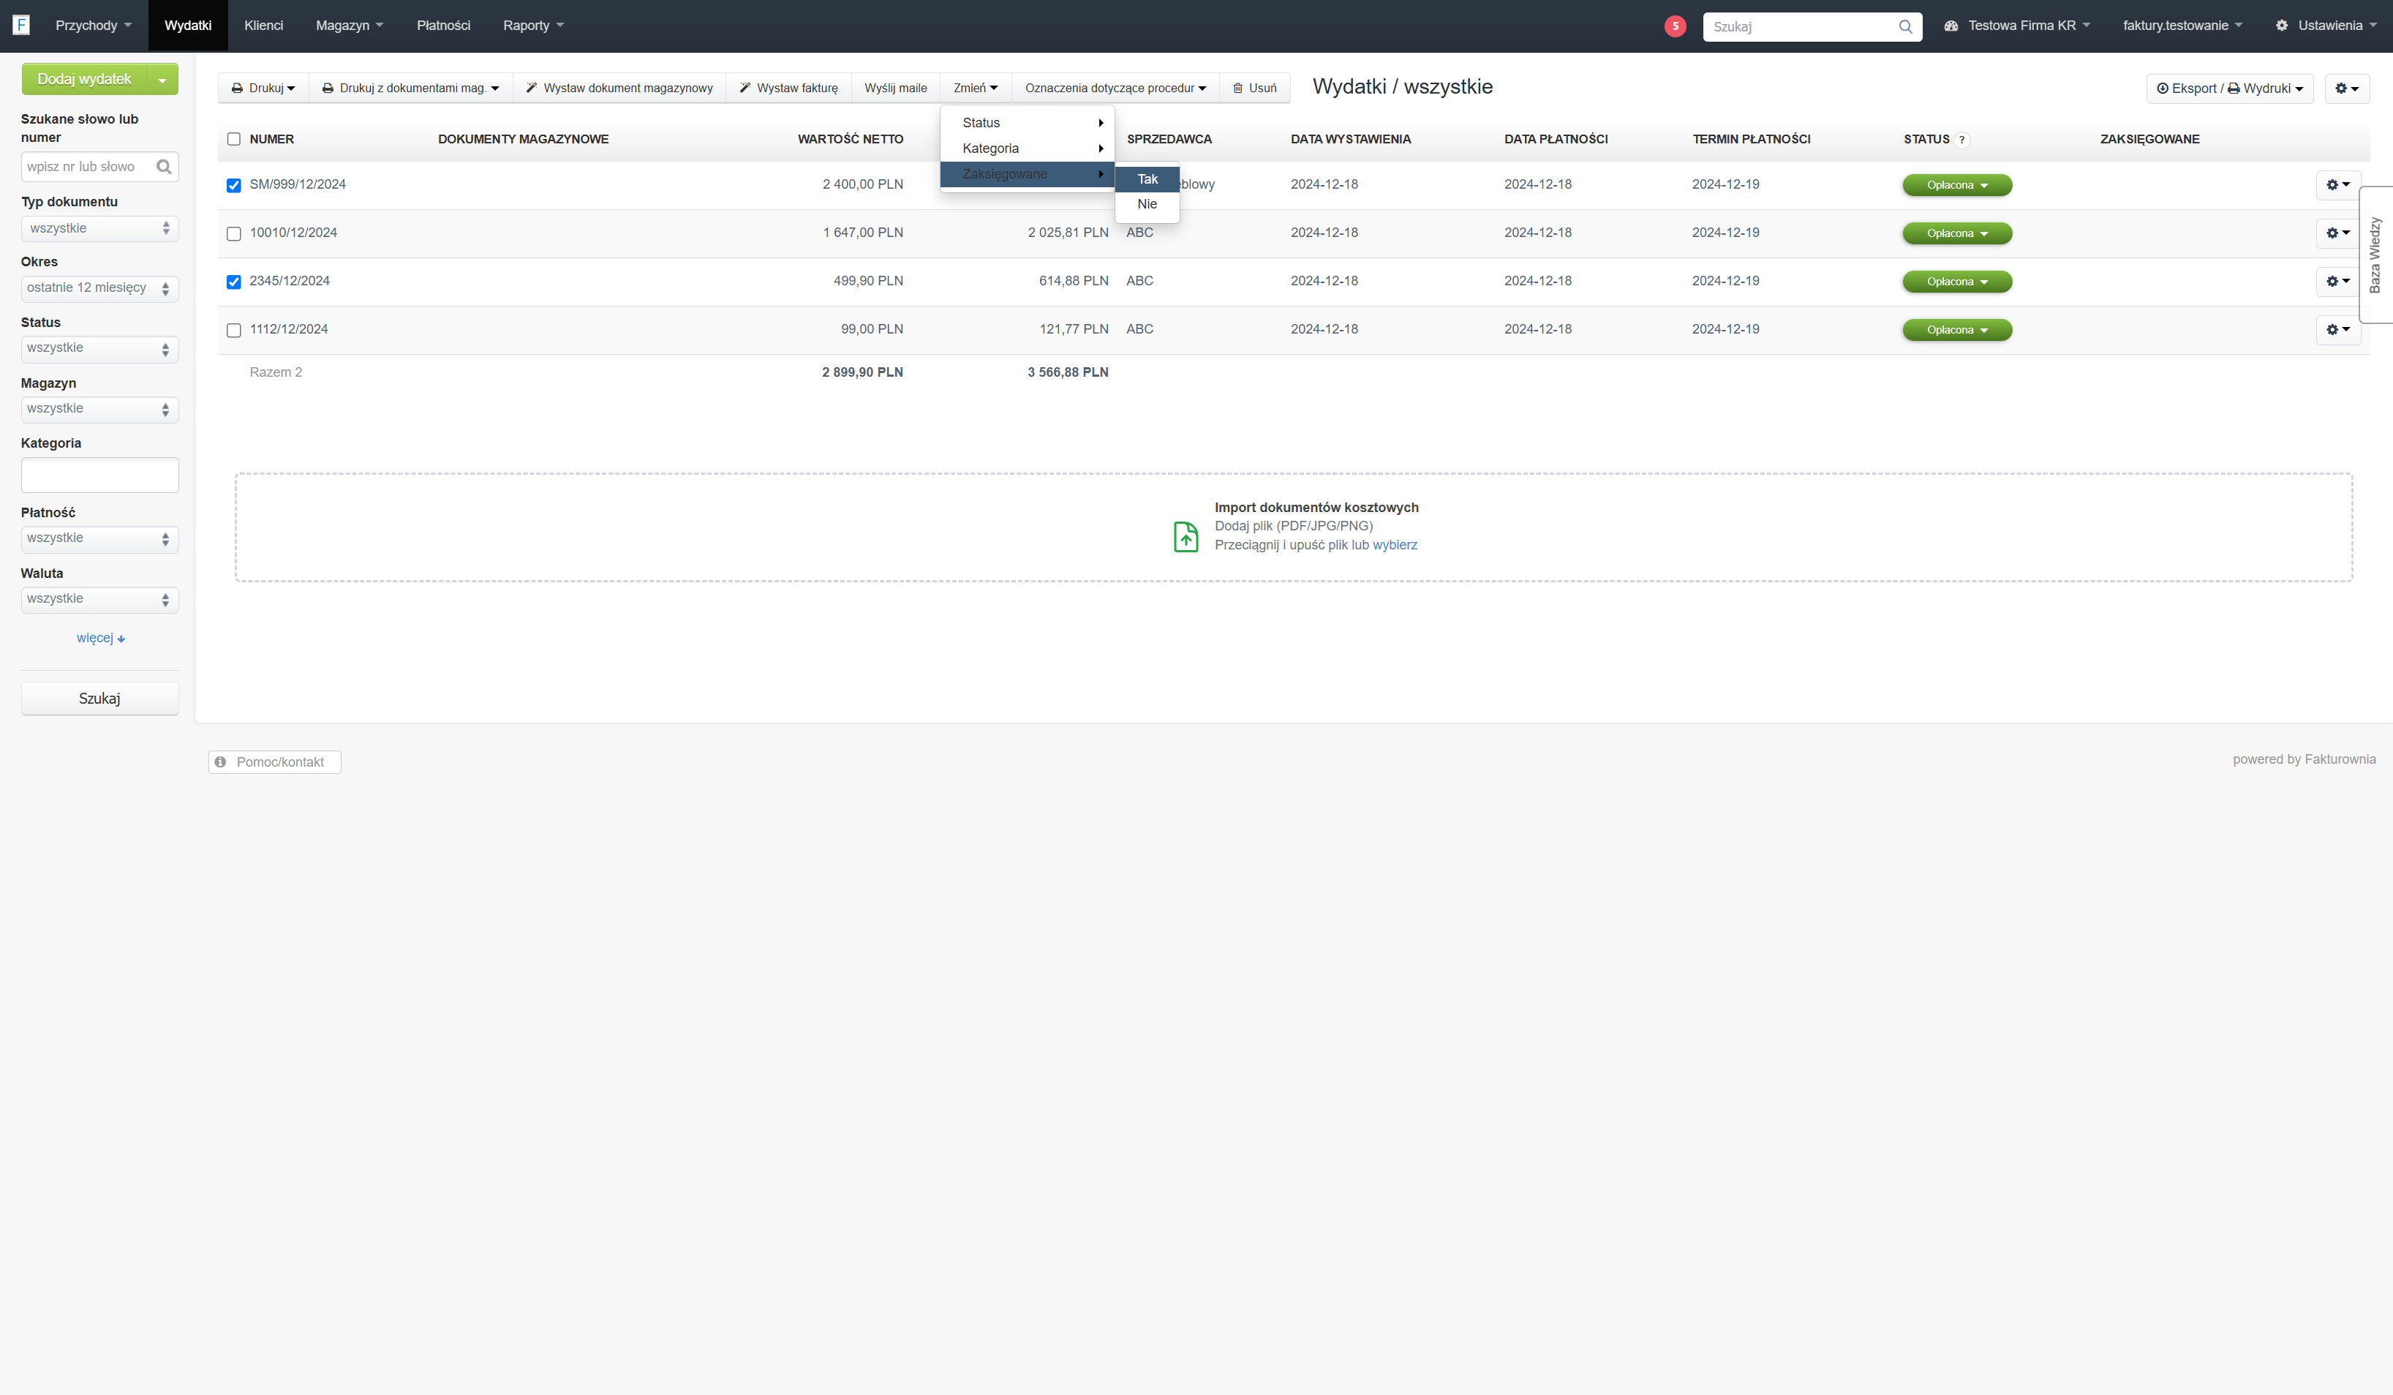2393x1395 pixels.
Task: Choose Tak in Zaksięgowane submenu
Action: click(x=1147, y=179)
